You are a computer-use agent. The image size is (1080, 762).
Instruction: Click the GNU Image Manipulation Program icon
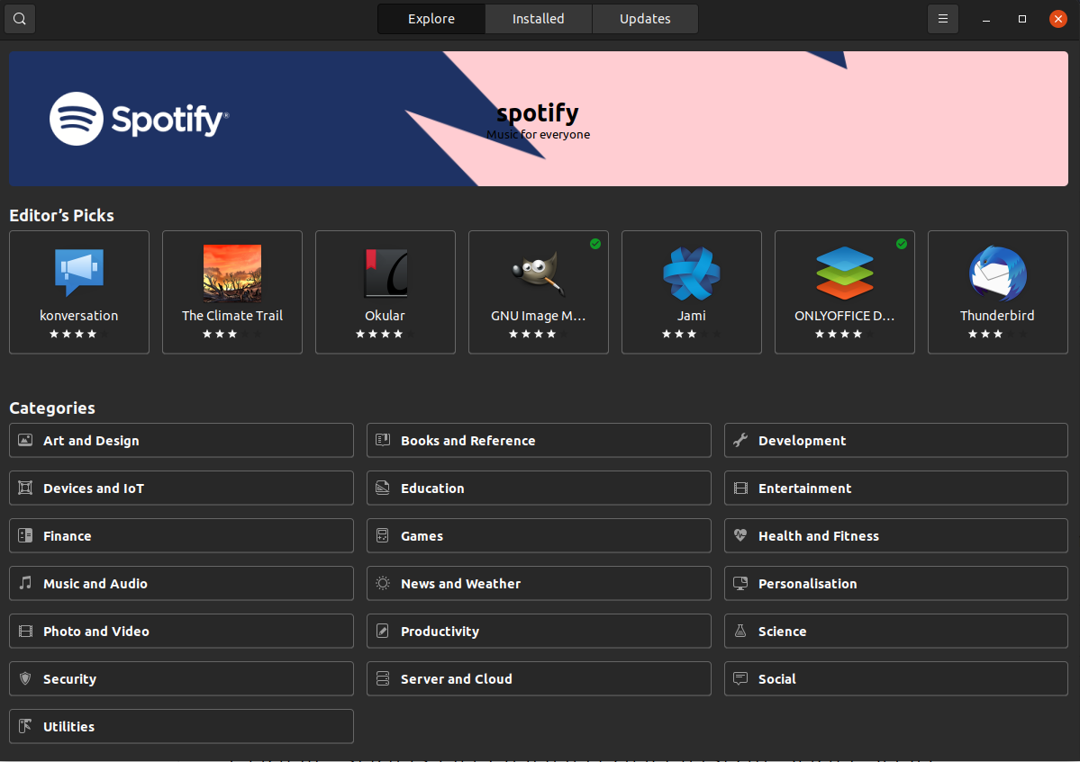point(538,273)
